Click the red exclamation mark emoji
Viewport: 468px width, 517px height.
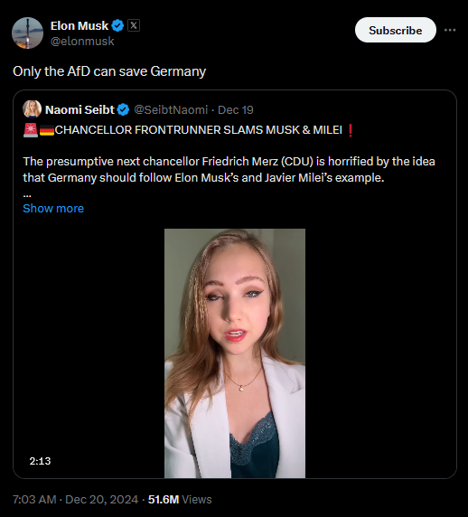coord(350,130)
